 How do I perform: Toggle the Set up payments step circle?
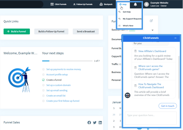point(43,69)
